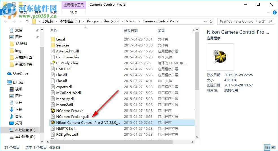
Task: Open the 河东软件园 folder in quick access
Action: [21, 58]
